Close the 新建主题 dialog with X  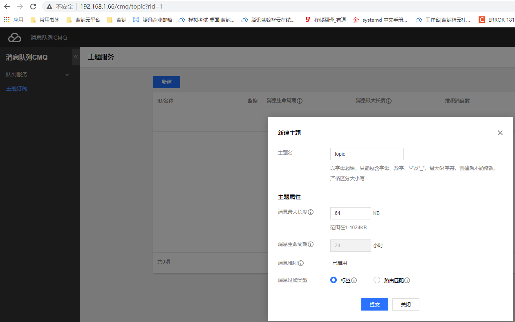pos(500,133)
